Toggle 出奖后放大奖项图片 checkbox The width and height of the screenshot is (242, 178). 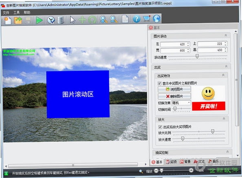pos(160,127)
